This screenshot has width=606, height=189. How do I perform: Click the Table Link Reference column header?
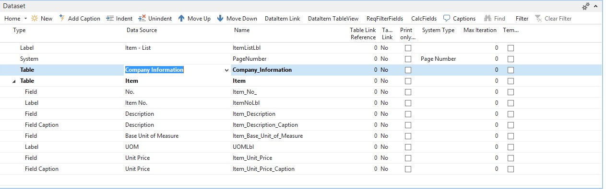(x=363, y=33)
